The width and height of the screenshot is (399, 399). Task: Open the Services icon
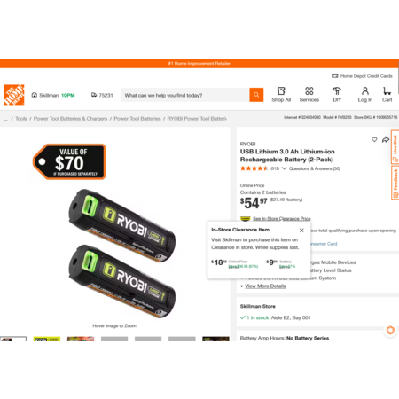tap(309, 95)
